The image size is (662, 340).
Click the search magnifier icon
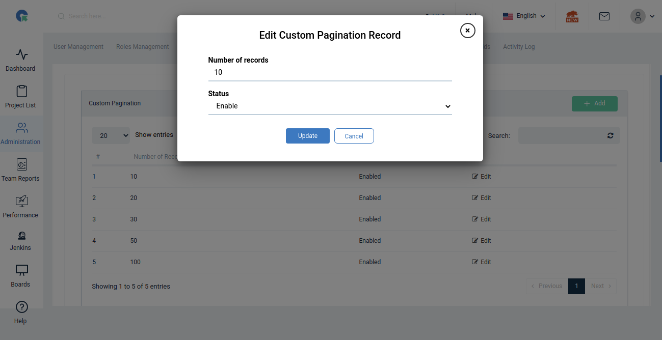click(61, 16)
